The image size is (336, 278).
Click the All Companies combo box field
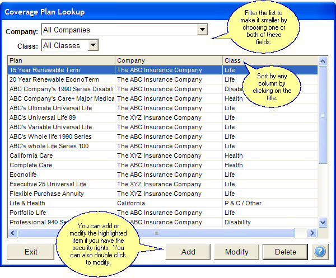tap(124, 30)
